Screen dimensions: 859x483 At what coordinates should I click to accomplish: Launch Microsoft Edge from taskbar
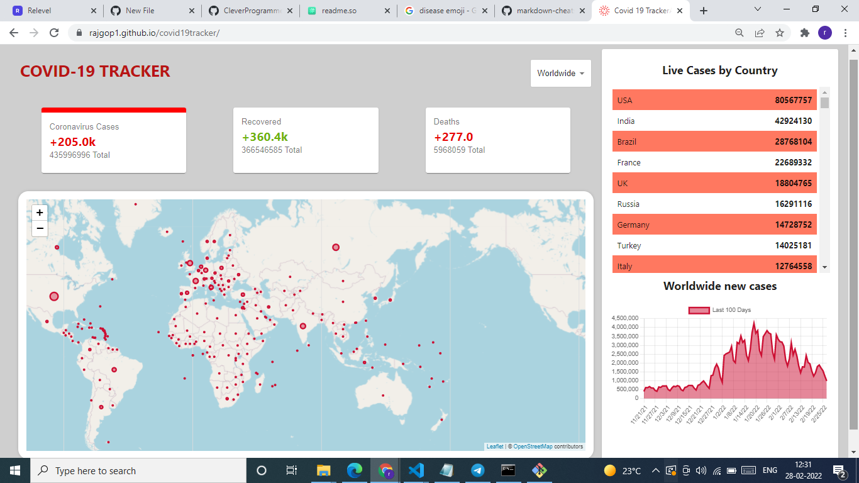point(355,470)
